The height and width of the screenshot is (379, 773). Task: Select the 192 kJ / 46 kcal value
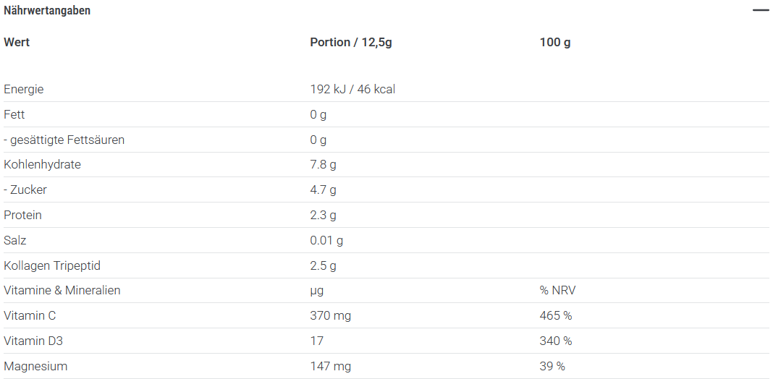[352, 90]
